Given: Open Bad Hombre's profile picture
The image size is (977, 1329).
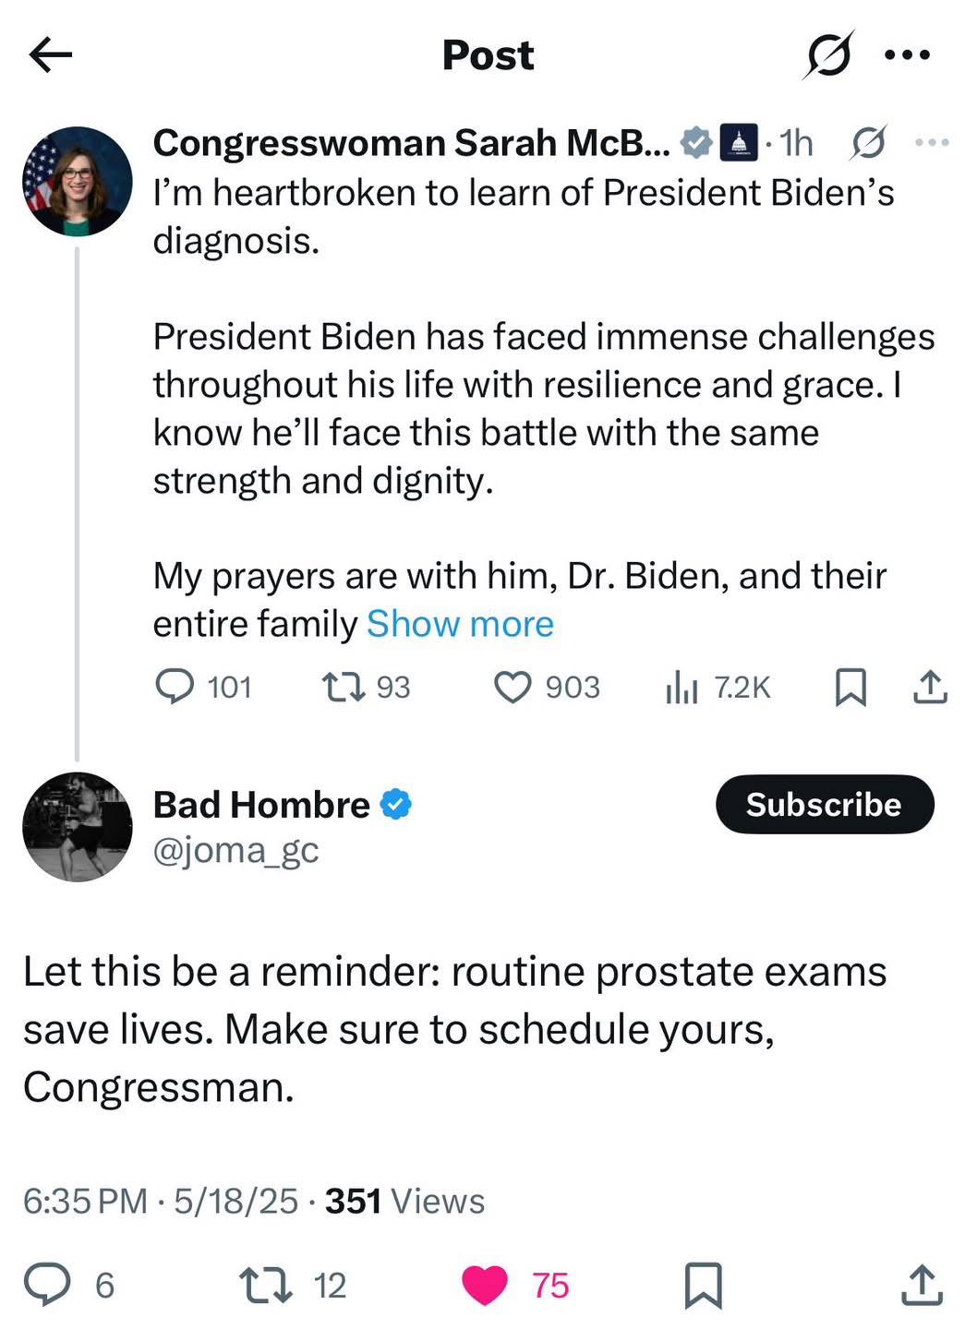Looking at the screenshot, I should click(x=78, y=827).
